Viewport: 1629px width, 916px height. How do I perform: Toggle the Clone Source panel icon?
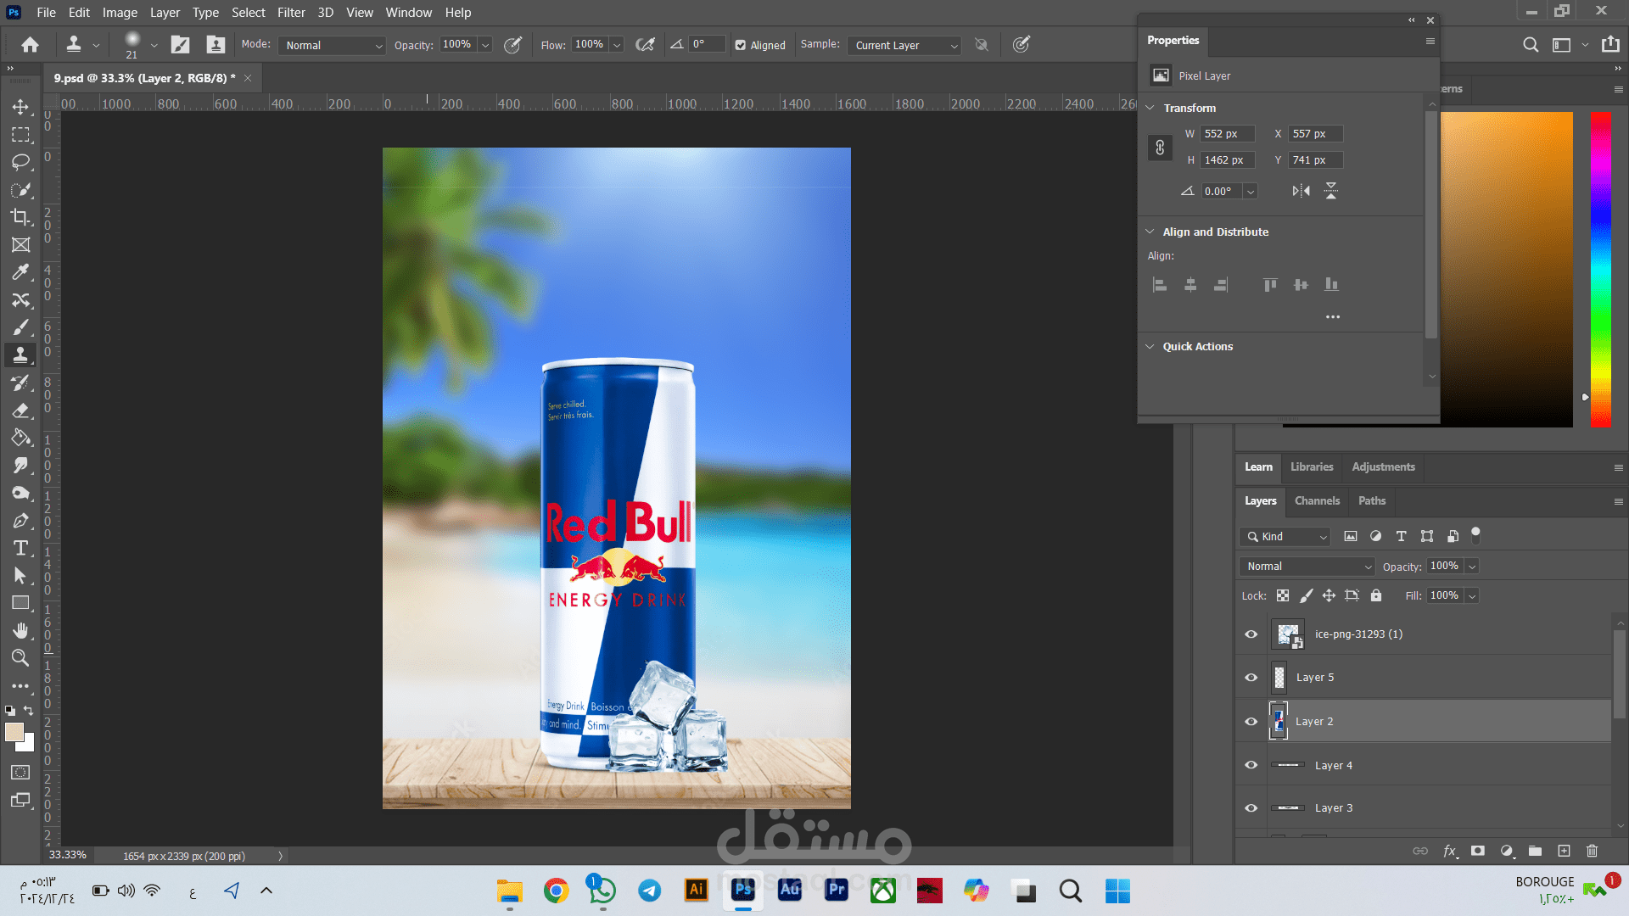216,45
